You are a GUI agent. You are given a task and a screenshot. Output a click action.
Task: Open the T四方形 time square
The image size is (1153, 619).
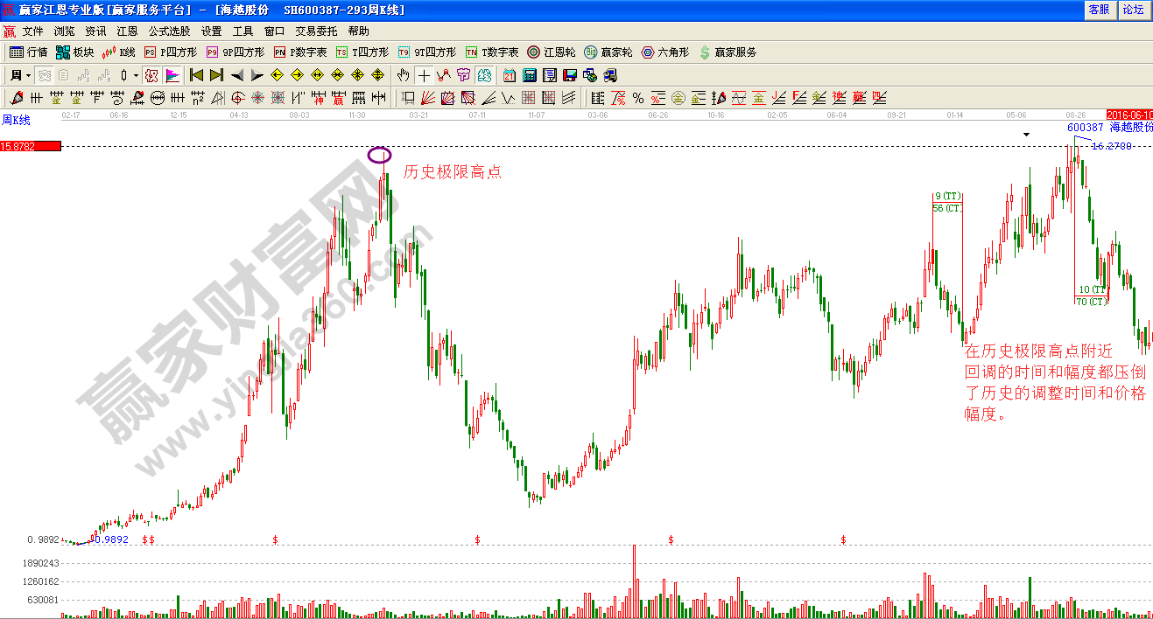(362, 52)
